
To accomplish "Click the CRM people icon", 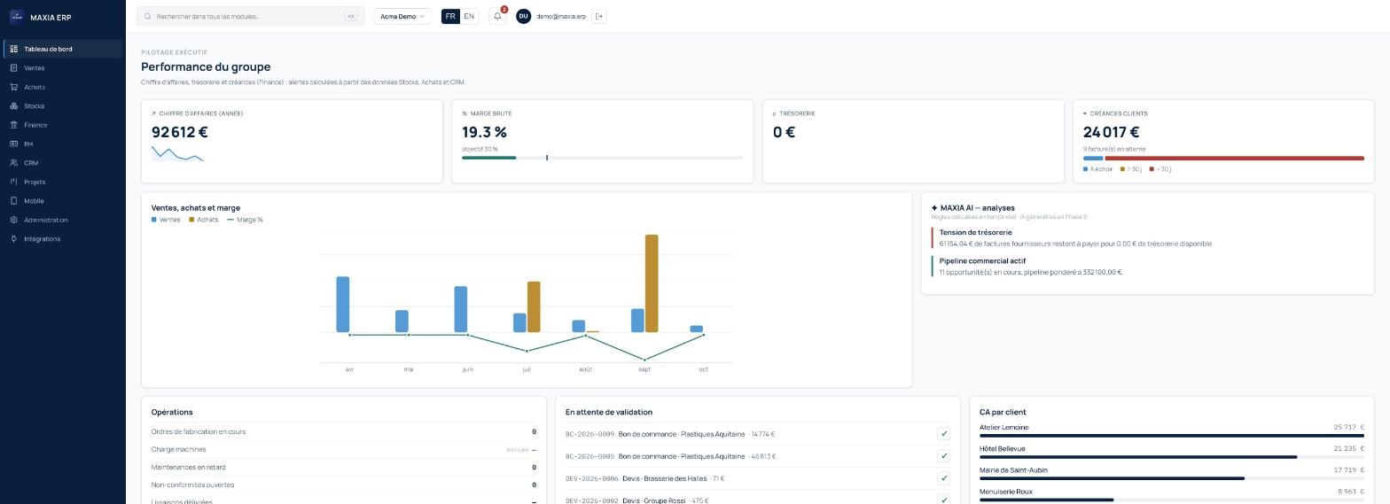I will point(14,163).
